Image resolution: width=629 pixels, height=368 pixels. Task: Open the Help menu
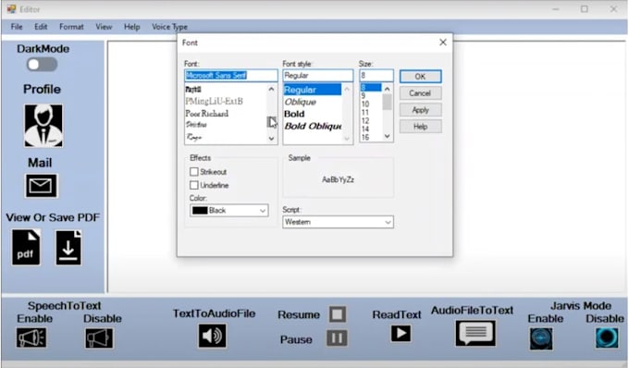131,27
